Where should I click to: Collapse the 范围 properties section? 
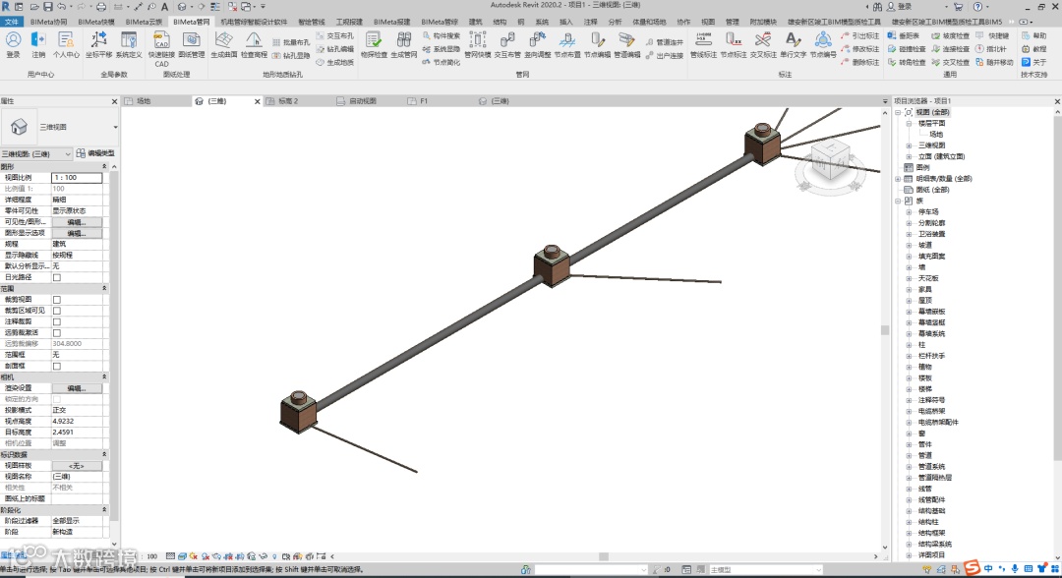[104, 288]
